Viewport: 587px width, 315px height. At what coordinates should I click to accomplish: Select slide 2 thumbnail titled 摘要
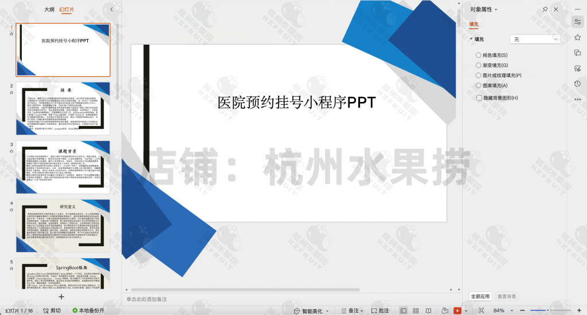(63, 108)
